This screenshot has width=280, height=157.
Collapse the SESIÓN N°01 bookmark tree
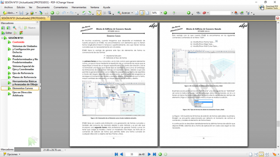pyautogui.click(x=3, y=38)
